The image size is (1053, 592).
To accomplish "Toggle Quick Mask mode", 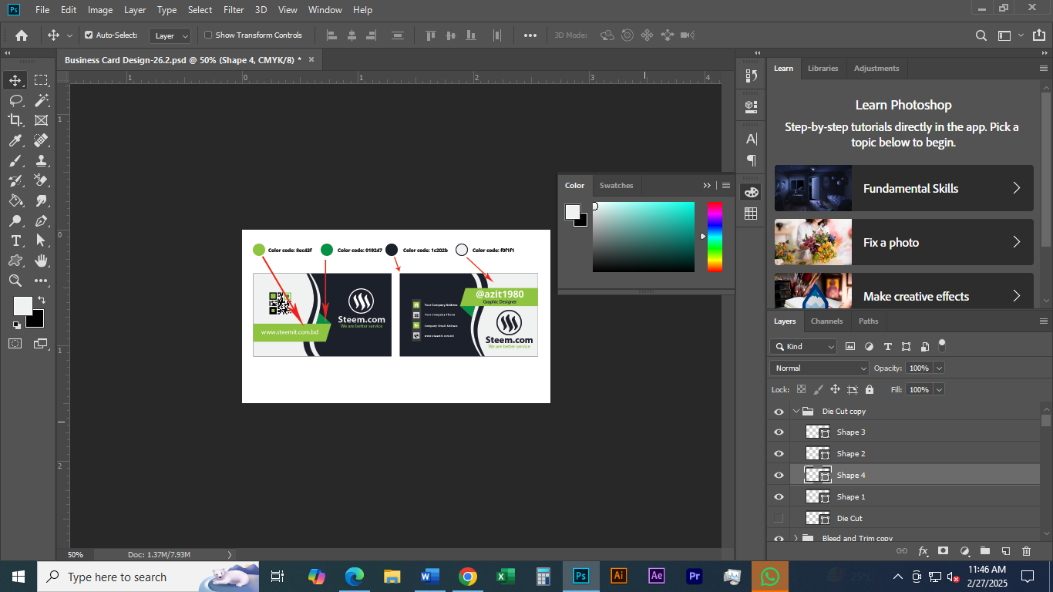I will coord(15,344).
